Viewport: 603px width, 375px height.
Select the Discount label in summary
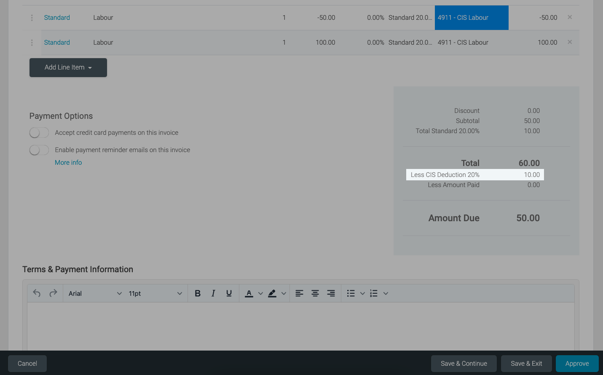click(x=467, y=111)
